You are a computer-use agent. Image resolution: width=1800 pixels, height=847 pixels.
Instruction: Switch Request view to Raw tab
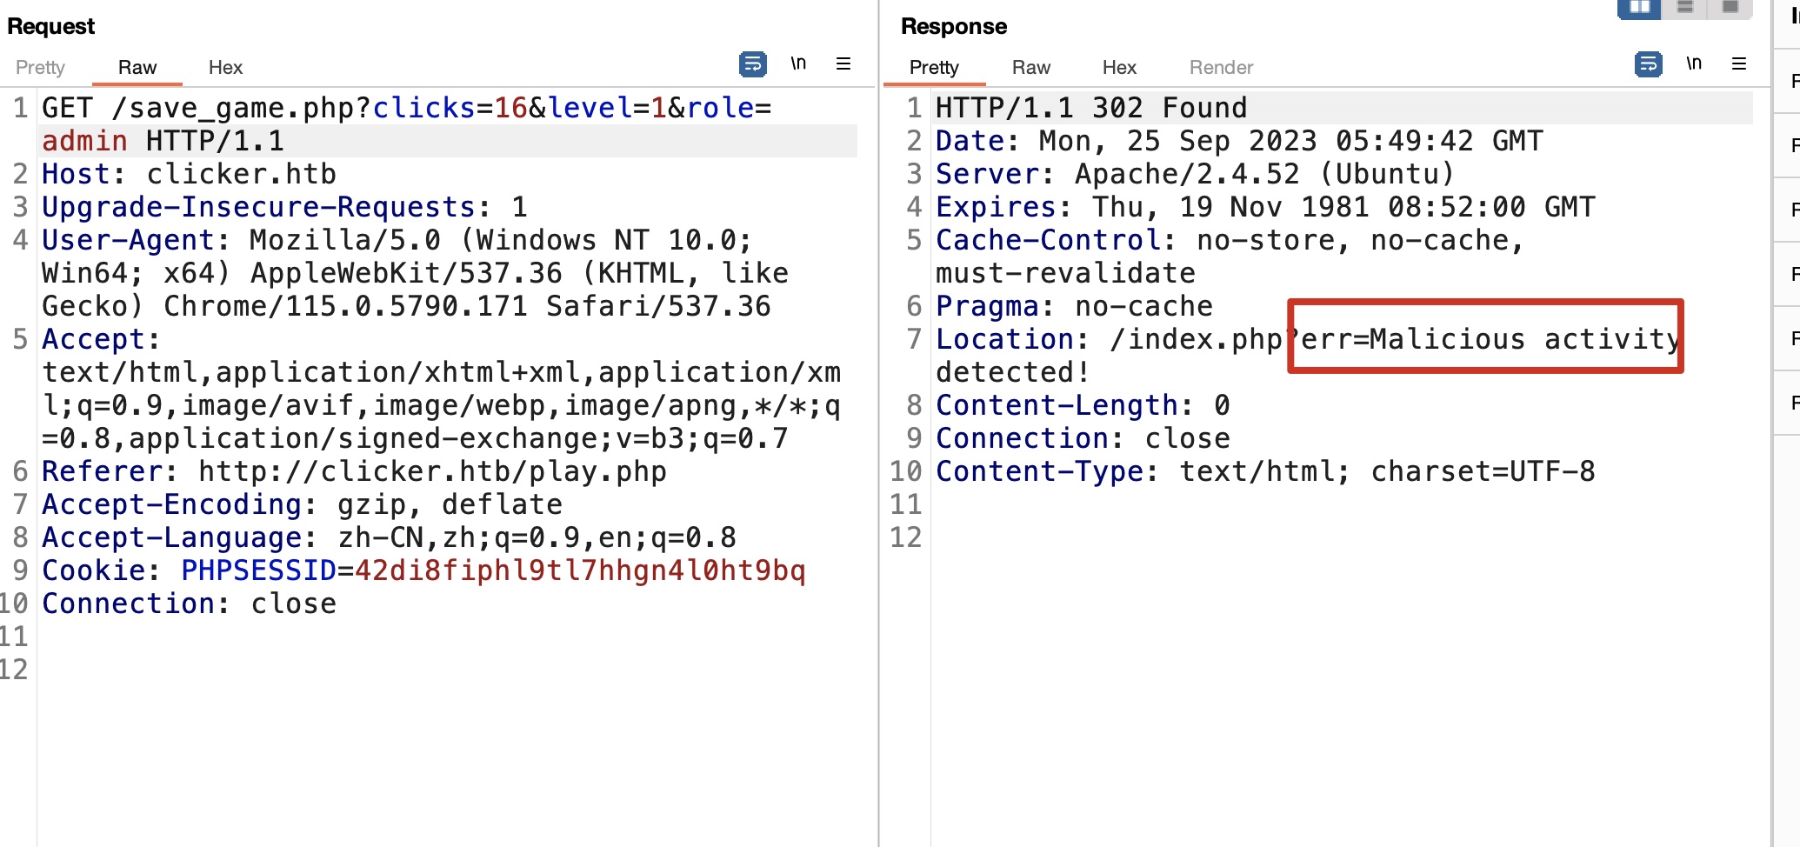[137, 67]
